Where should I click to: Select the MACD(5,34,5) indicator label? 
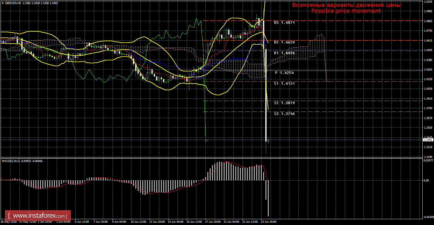[x=11, y=161]
